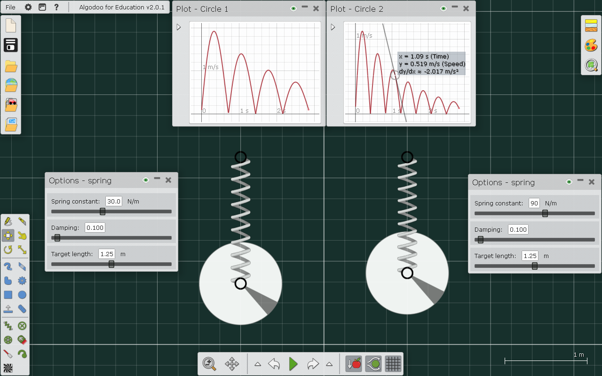Activate the Rotate tool
This screenshot has width=602, height=376.
click(8, 249)
